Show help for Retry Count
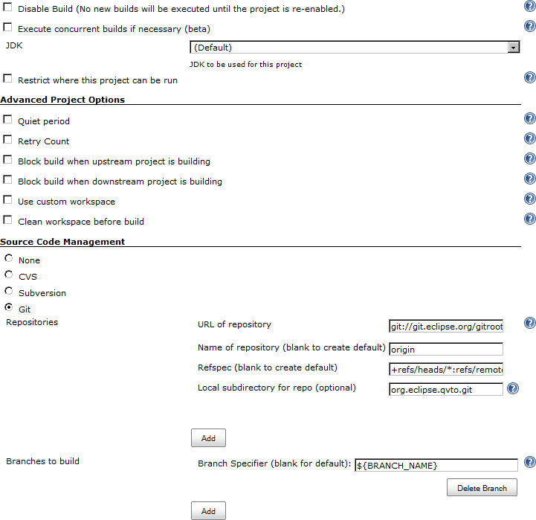 coord(530,138)
